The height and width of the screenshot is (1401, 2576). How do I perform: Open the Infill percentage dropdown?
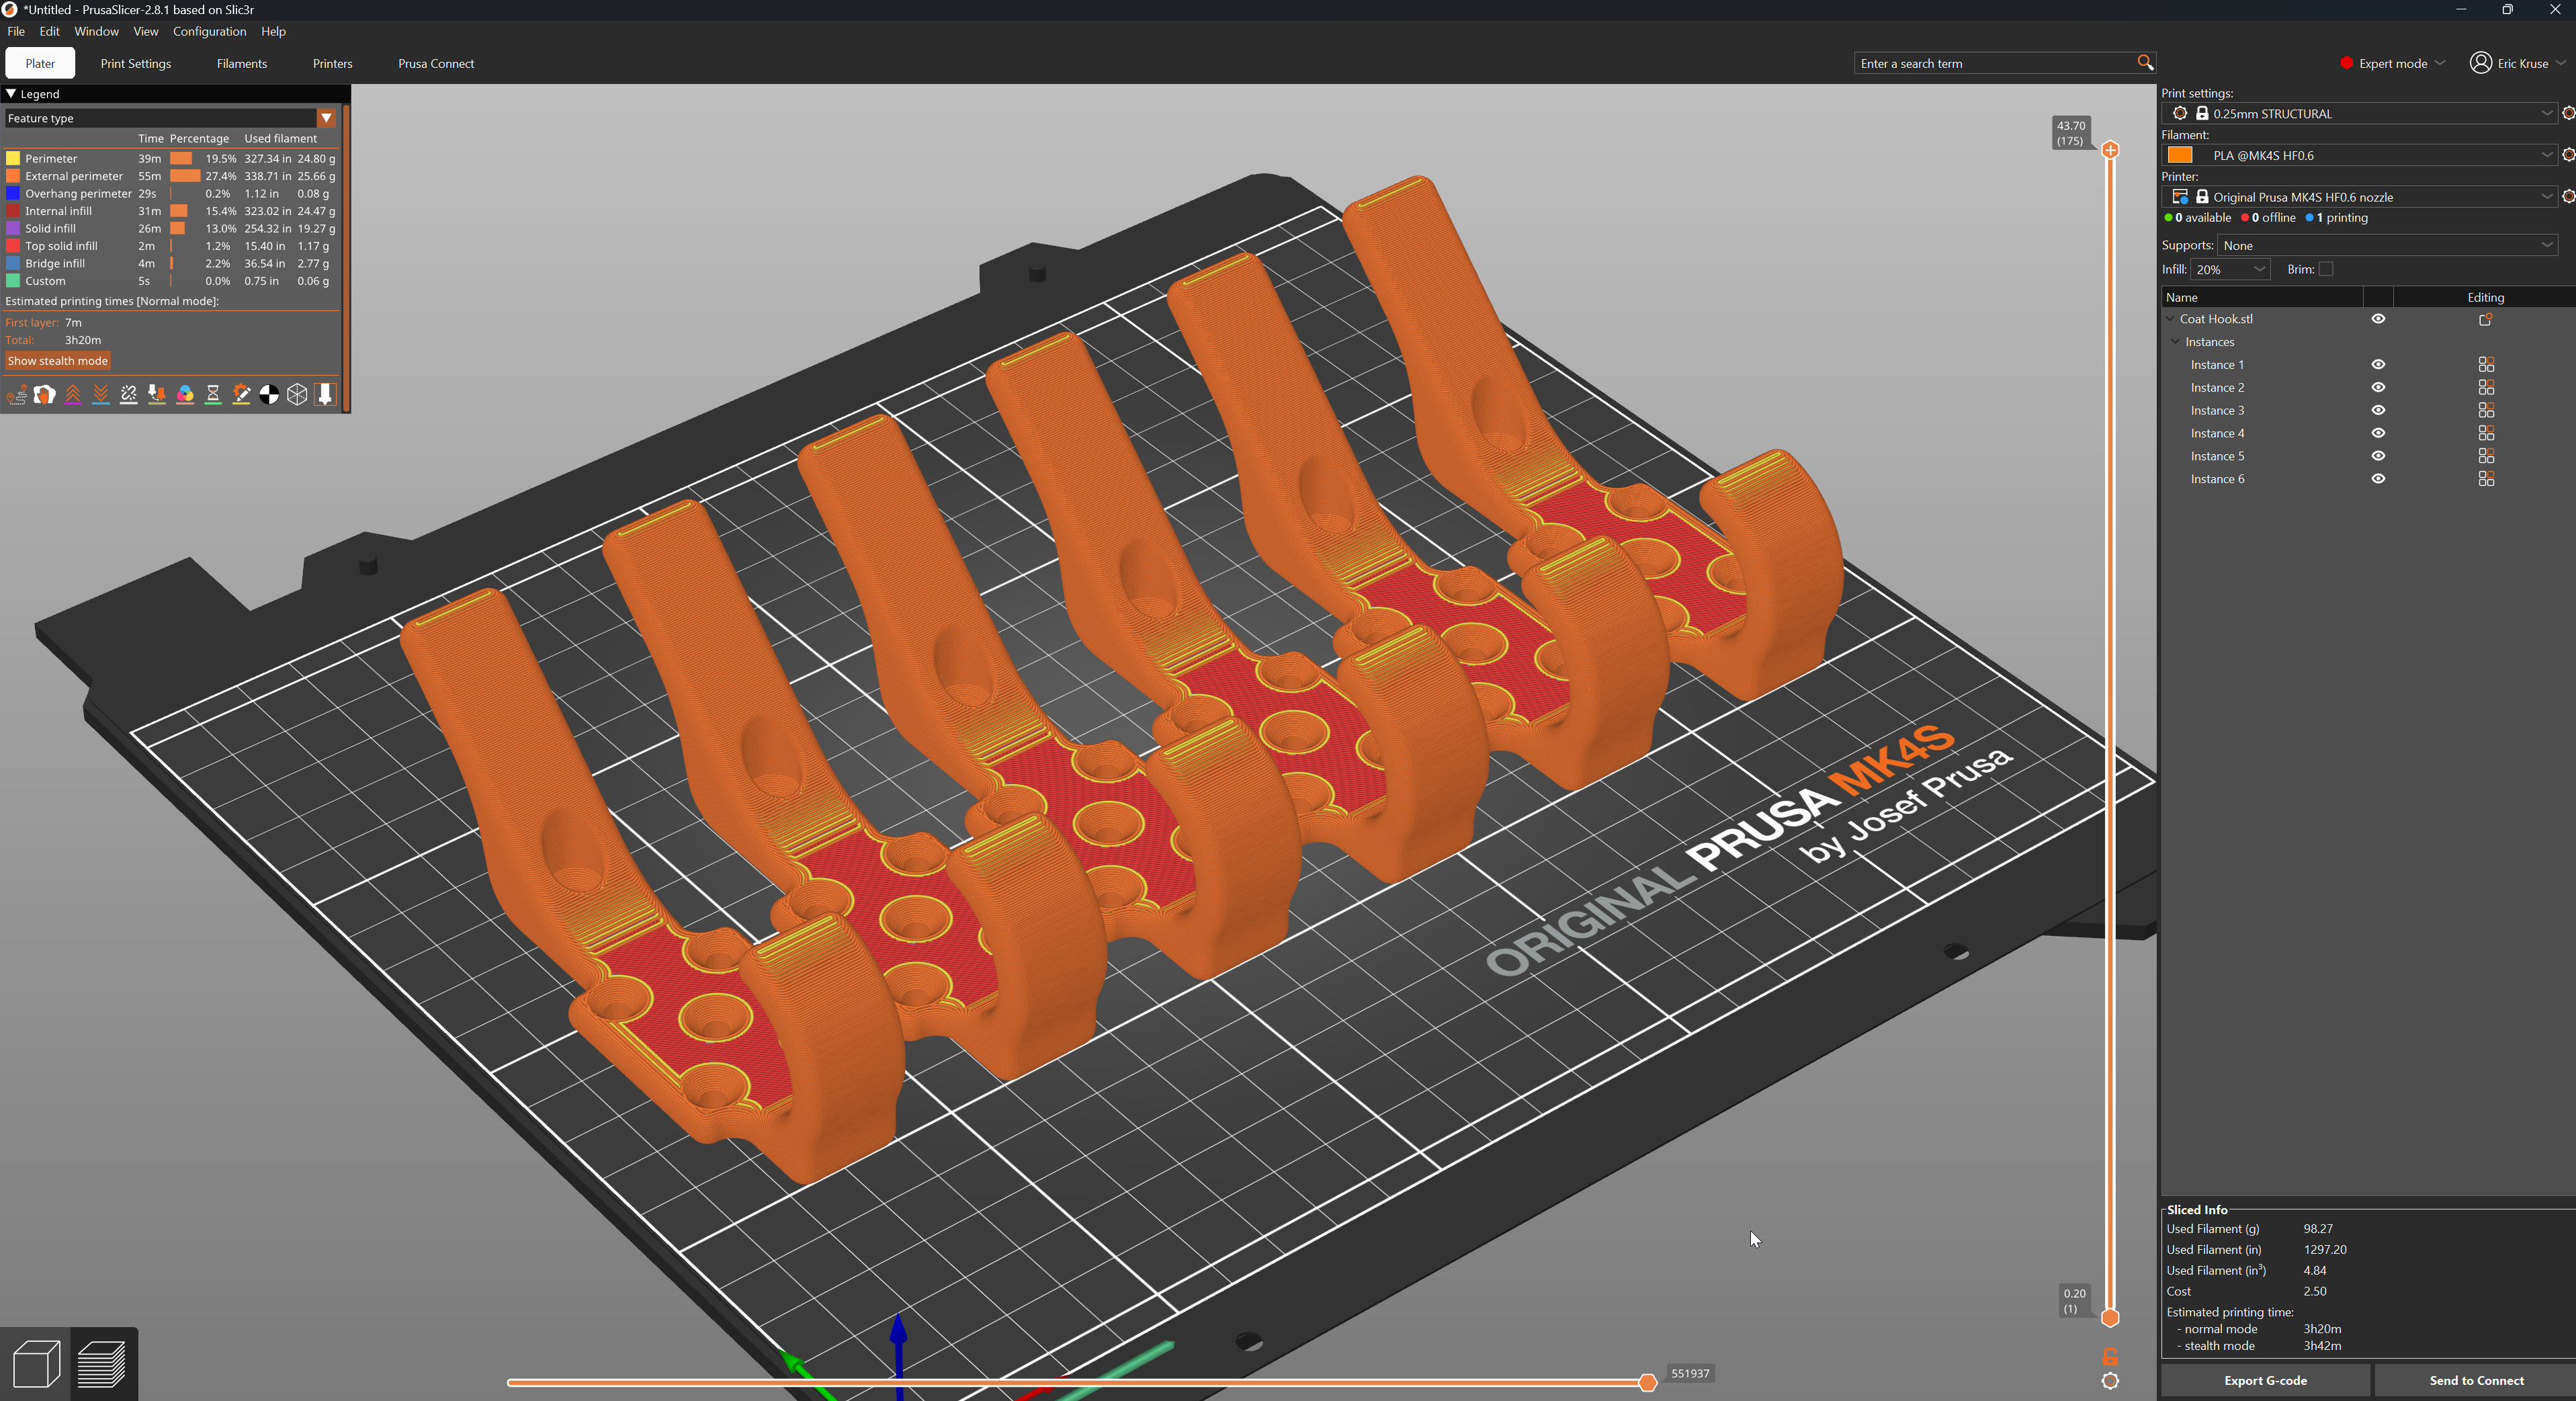2230,269
